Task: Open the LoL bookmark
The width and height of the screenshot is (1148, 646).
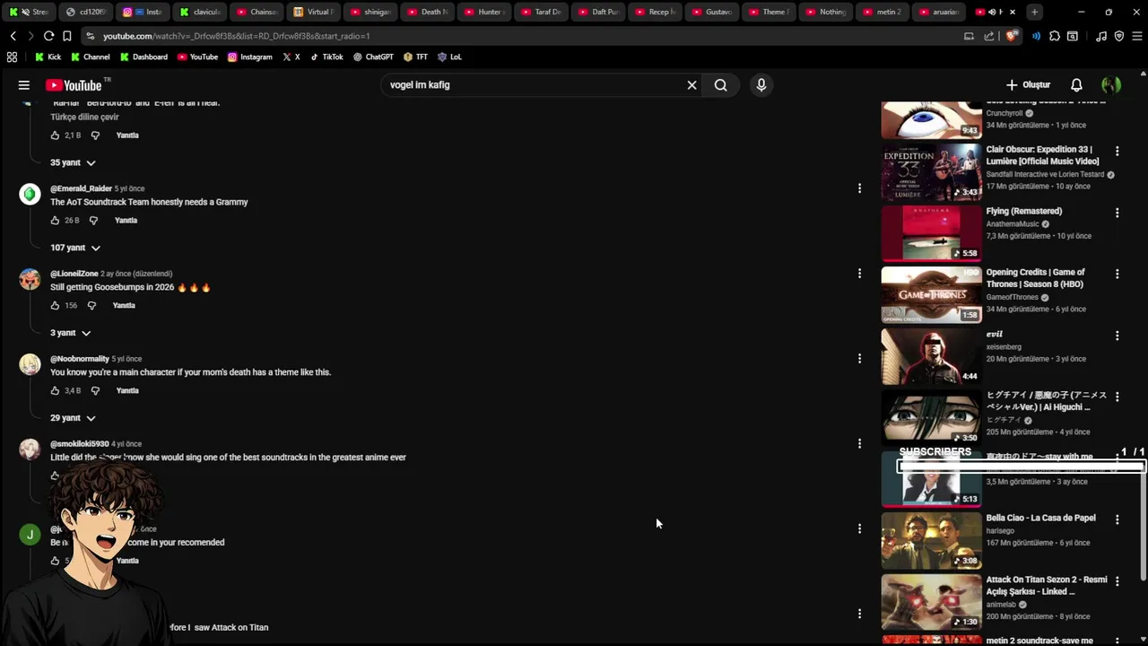Action: (449, 57)
